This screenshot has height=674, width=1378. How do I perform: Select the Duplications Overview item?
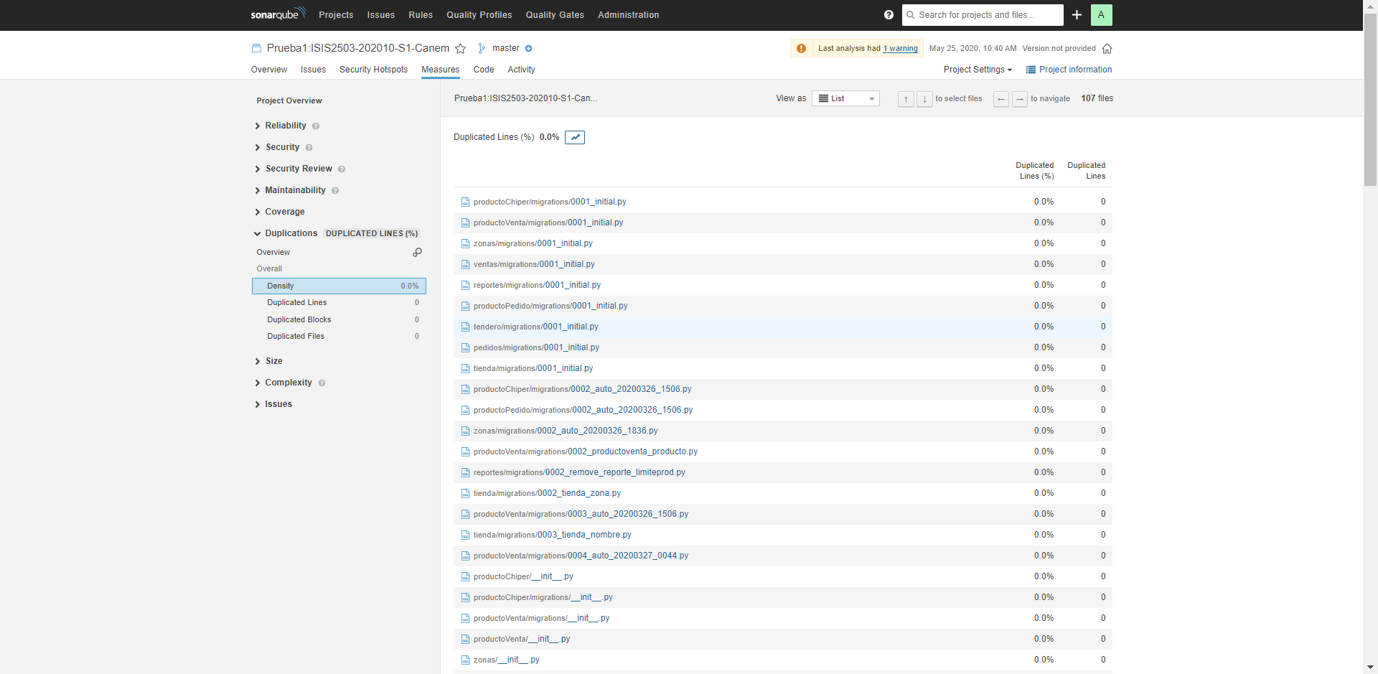coord(273,253)
